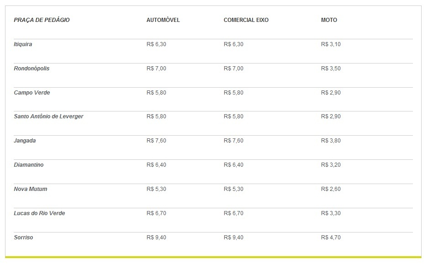428x264 pixels.
Task: Click Diamantino comercial eixo price R$ 6,40
Action: 233,165
